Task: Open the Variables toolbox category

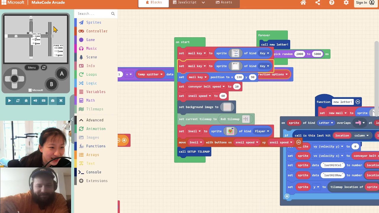Action: (96, 92)
